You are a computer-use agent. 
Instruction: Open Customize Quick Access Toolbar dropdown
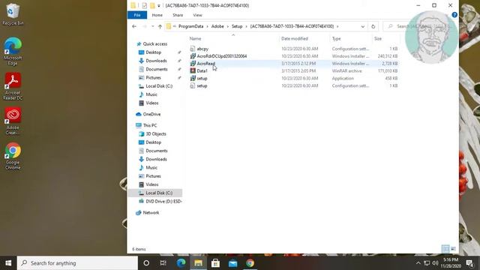click(158, 6)
